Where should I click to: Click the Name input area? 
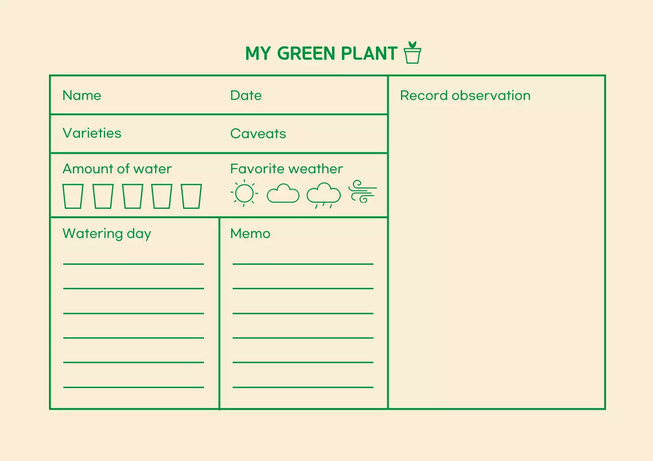click(82, 95)
